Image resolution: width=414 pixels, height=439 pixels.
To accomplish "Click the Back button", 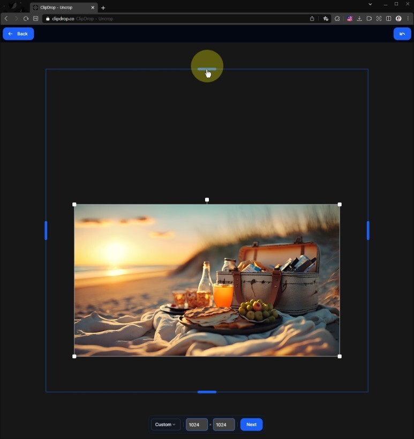I will pos(18,34).
